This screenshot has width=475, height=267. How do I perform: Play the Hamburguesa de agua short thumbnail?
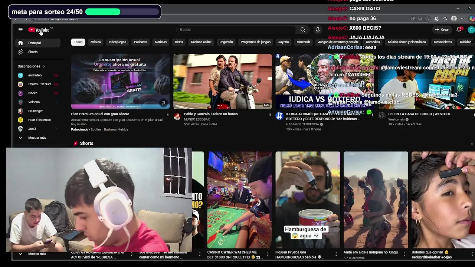308,200
